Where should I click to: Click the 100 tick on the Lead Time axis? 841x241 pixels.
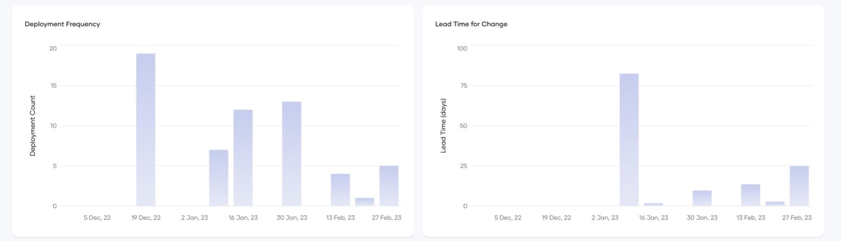click(x=462, y=48)
